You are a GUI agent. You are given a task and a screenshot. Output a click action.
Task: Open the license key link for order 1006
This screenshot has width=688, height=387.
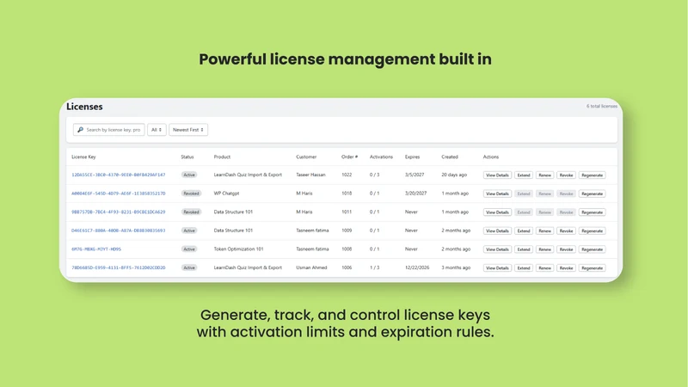tap(119, 267)
